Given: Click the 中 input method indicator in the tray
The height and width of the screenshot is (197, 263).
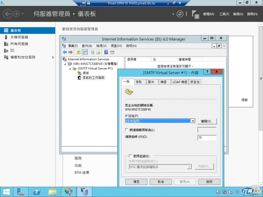Looking at the screenshot, I should tap(237, 192).
